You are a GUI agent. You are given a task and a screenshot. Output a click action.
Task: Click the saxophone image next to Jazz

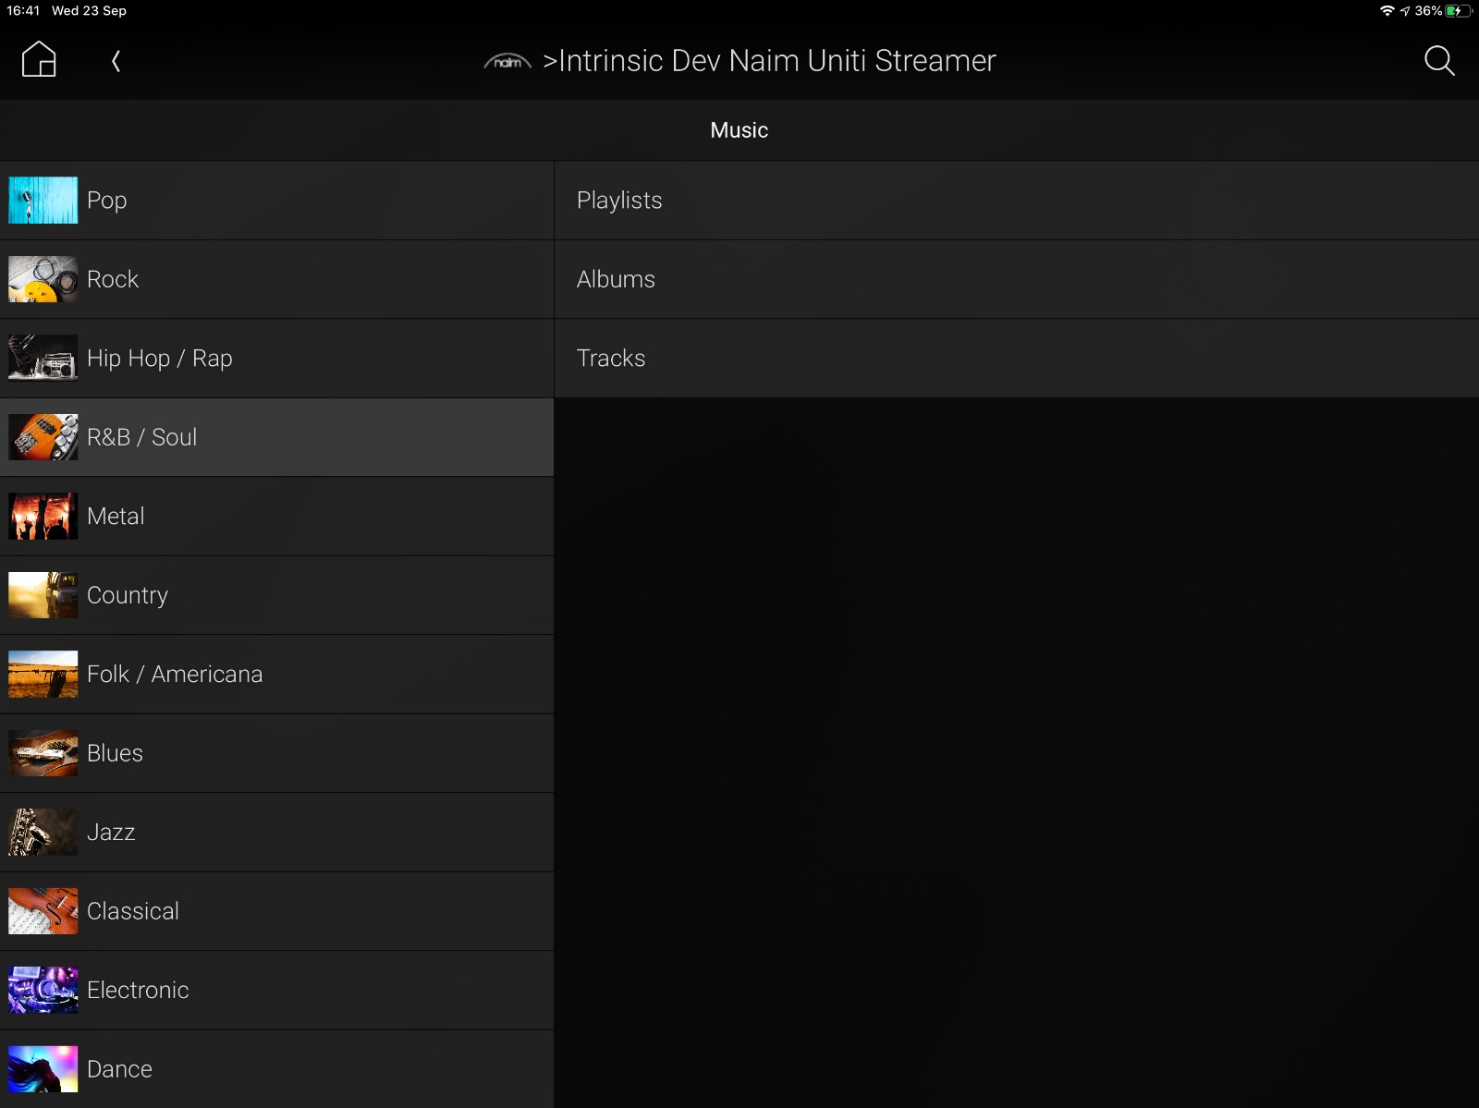coord(43,832)
